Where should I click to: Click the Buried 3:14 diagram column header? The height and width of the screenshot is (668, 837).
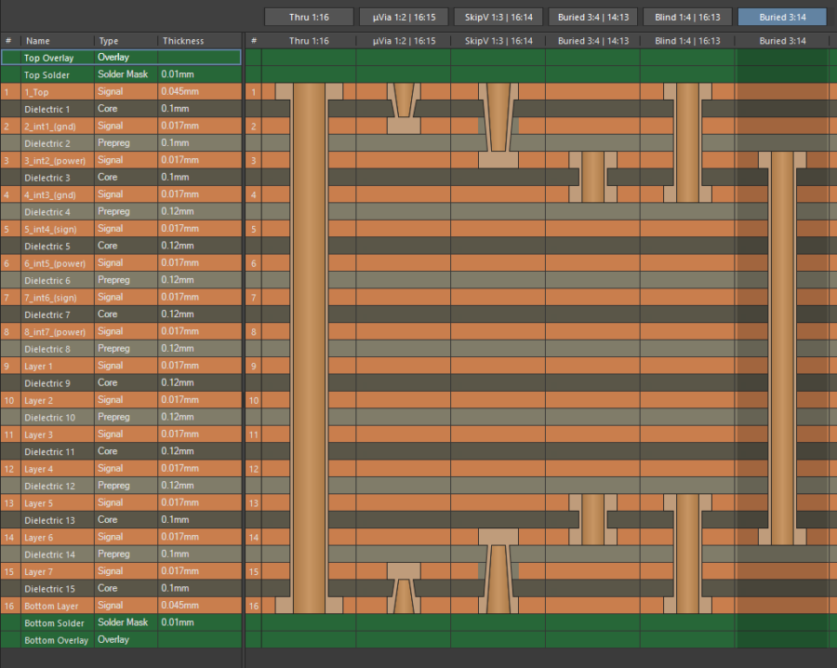point(782,41)
